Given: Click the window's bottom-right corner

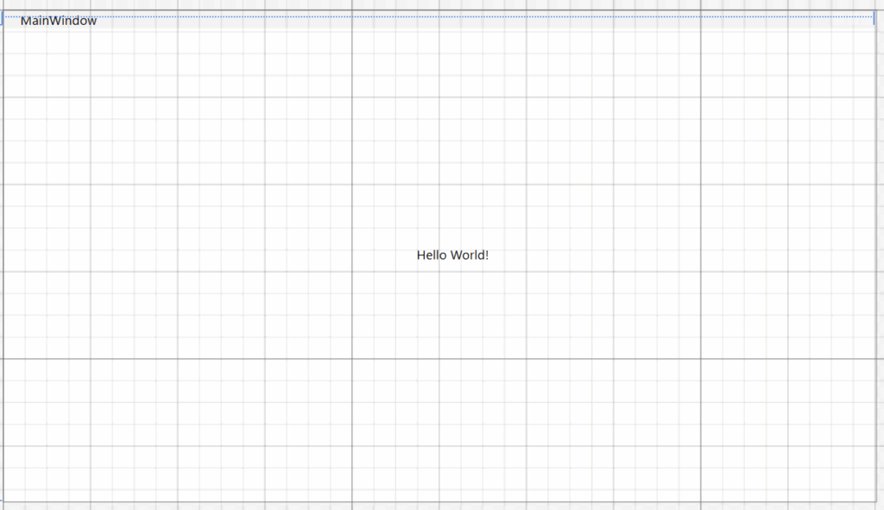Looking at the screenshot, I should tap(876, 501).
